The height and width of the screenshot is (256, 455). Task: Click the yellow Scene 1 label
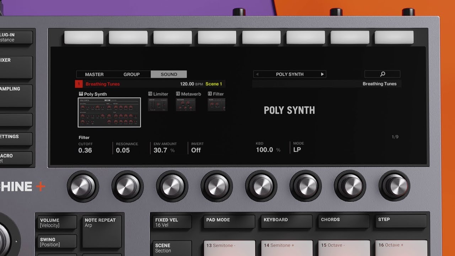[x=214, y=84]
